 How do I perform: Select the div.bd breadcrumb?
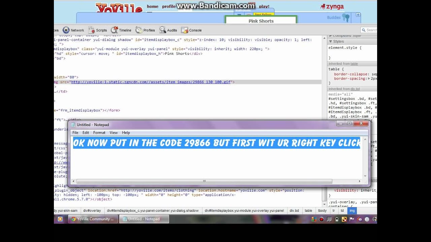(x=294, y=211)
